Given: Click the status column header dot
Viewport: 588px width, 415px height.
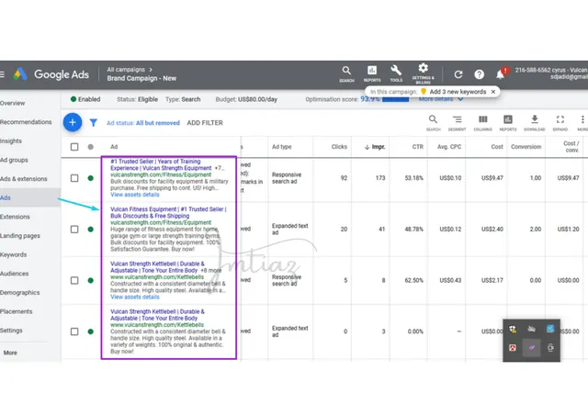Looking at the screenshot, I should [90, 147].
